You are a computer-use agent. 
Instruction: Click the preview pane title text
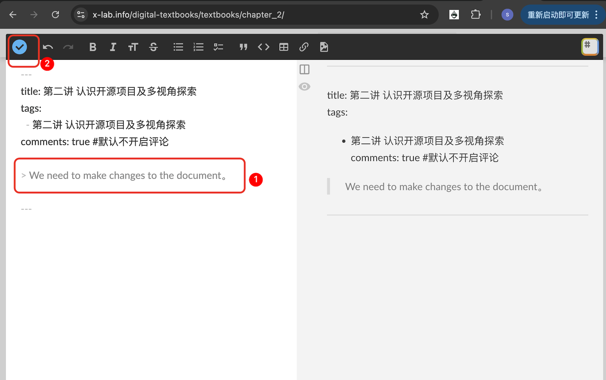pos(415,95)
